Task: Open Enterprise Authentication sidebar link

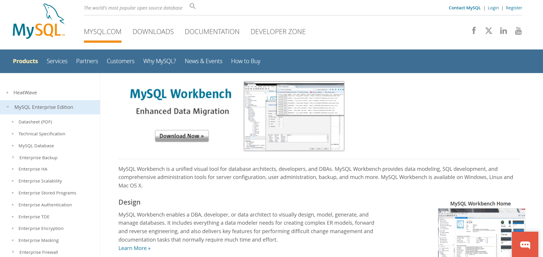Action: tap(45, 205)
